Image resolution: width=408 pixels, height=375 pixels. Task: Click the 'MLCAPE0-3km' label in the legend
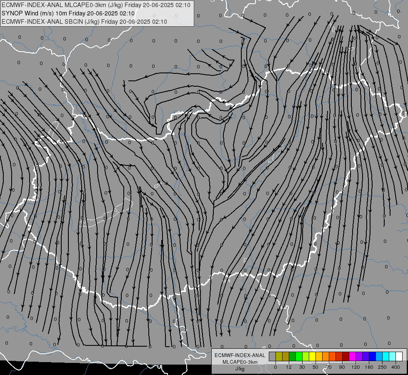click(240, 362)
